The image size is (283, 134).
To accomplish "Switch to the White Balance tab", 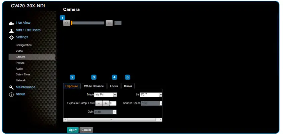I will pyautogui.click(x=94, y=86).
